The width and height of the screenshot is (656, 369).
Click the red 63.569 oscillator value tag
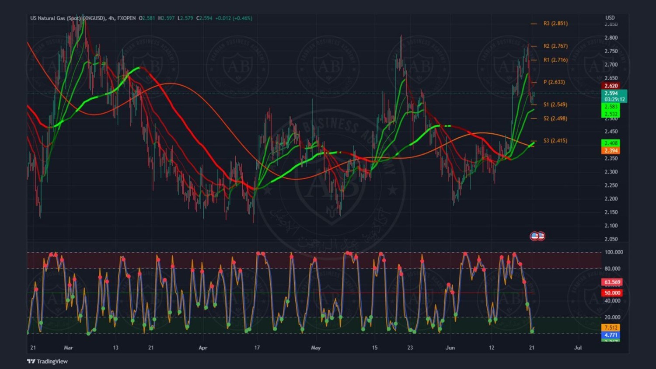coord(612,282)
